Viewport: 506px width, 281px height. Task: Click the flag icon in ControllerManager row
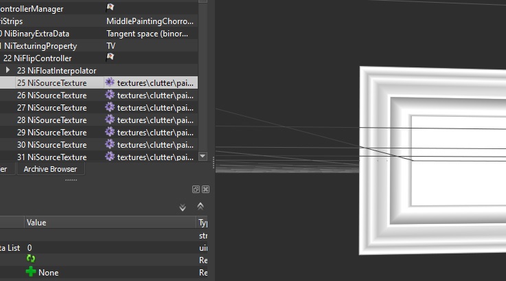pyautogui.click(x=110, y=8)
